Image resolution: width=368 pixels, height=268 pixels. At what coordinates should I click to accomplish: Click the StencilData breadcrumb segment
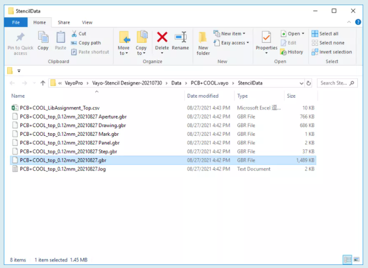pos(250,83)
